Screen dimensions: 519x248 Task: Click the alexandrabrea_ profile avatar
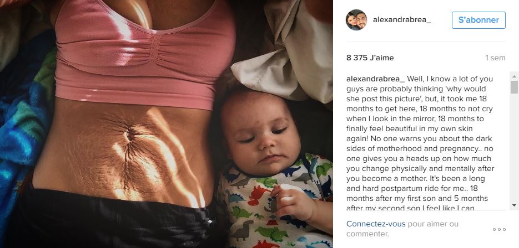(x=356, y=20)
